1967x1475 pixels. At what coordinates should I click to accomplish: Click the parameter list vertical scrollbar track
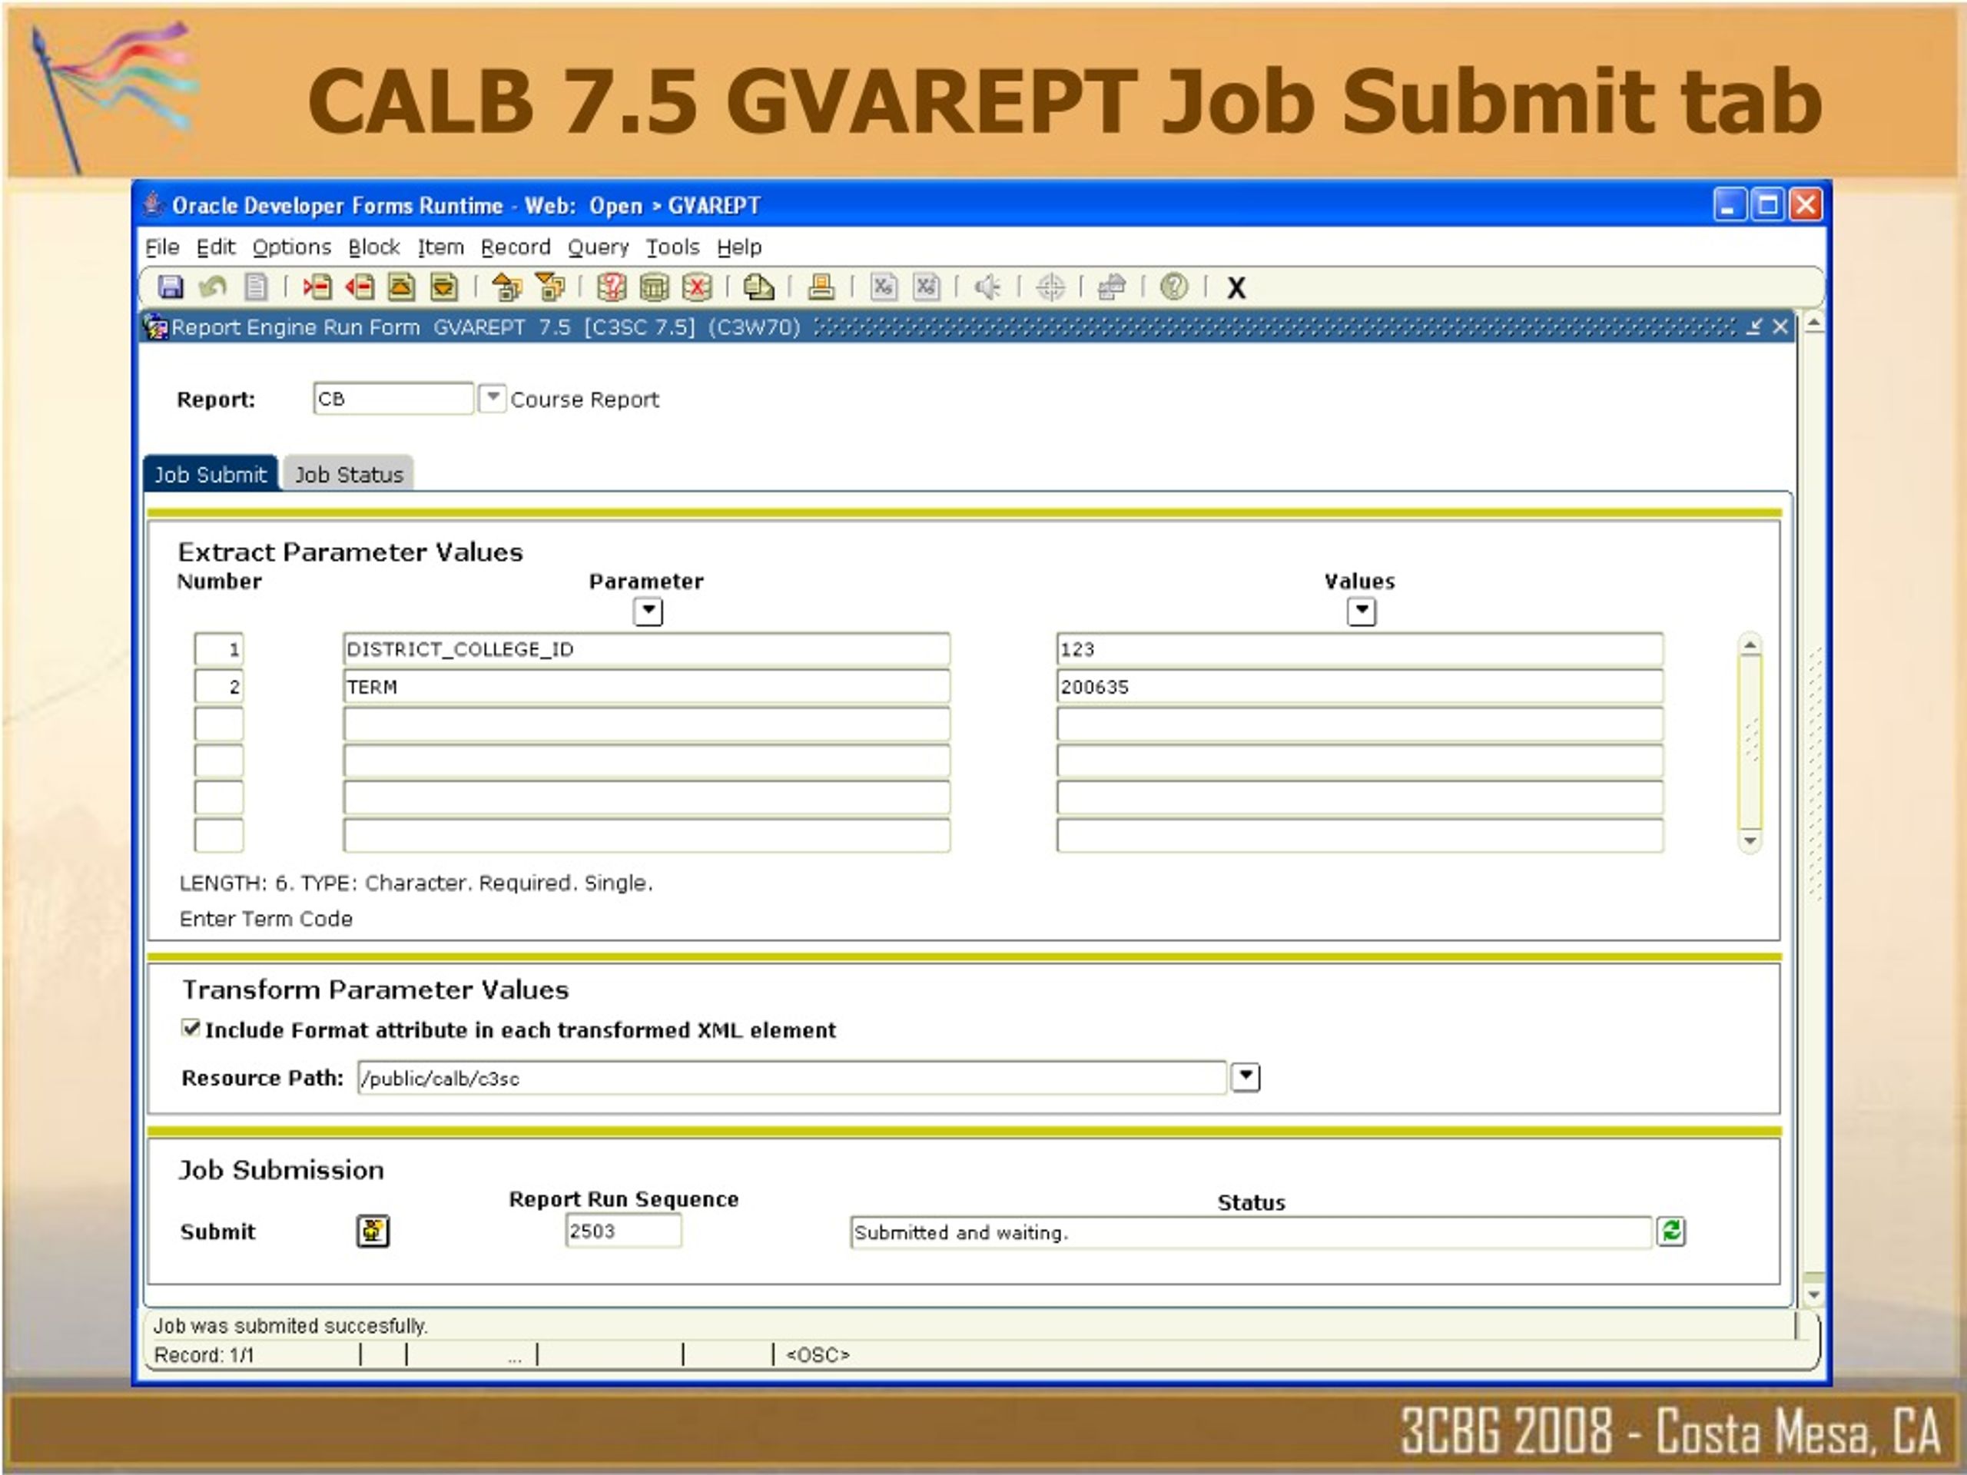tap(1750, 742)
